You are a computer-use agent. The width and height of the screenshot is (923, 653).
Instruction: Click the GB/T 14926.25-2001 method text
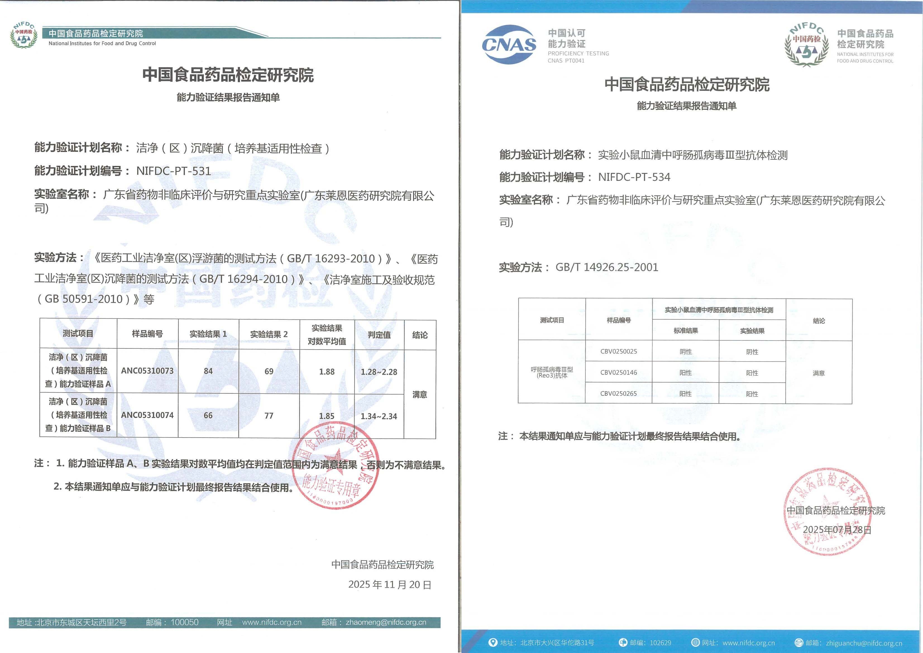607,267
